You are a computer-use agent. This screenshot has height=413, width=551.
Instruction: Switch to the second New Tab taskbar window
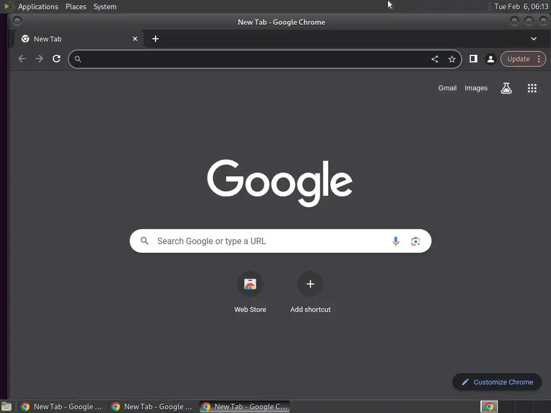coord(152,407)
